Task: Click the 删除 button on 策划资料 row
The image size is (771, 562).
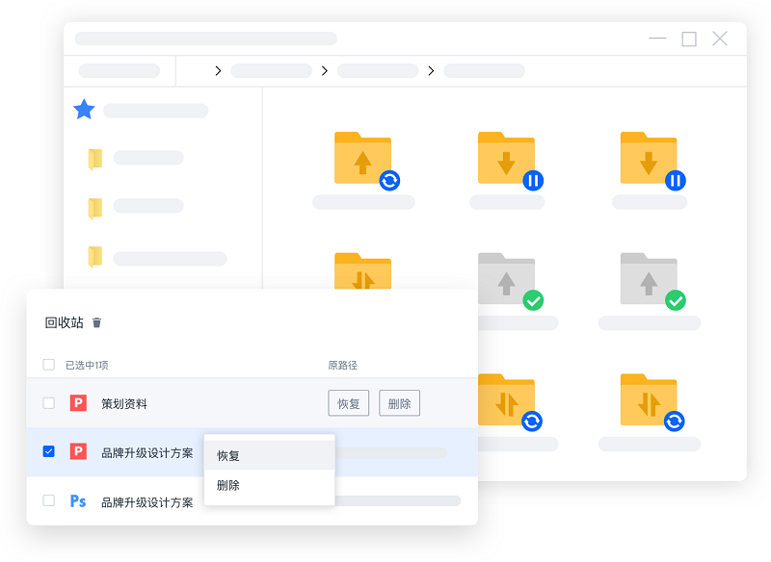Action: (399, 403)
